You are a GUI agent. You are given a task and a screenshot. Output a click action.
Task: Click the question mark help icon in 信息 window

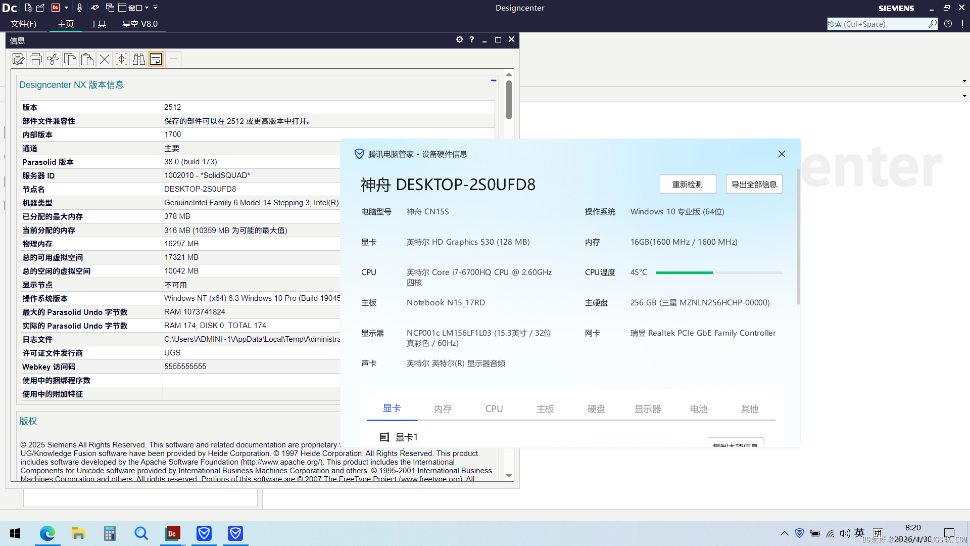(x=472, y=39)
